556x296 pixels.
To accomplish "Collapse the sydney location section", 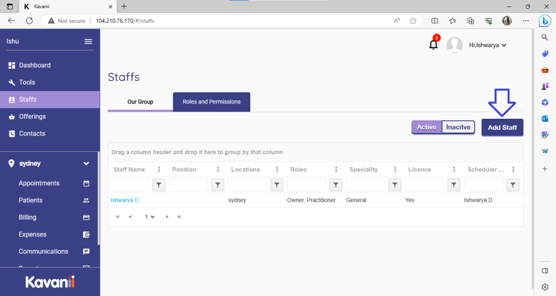I will (86, 164).
